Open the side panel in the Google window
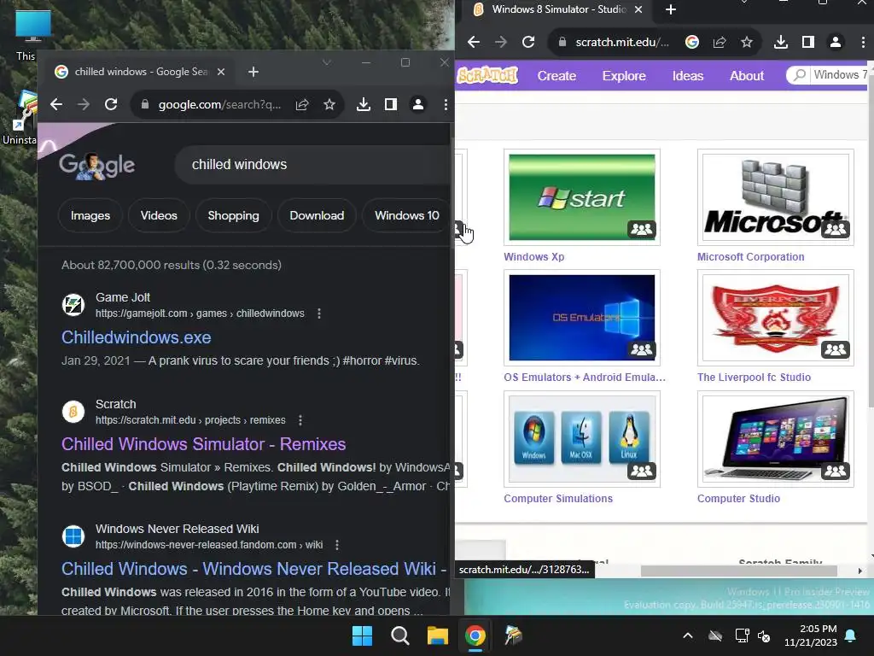Viewport: 874px width, 656px height. point(391,104)
